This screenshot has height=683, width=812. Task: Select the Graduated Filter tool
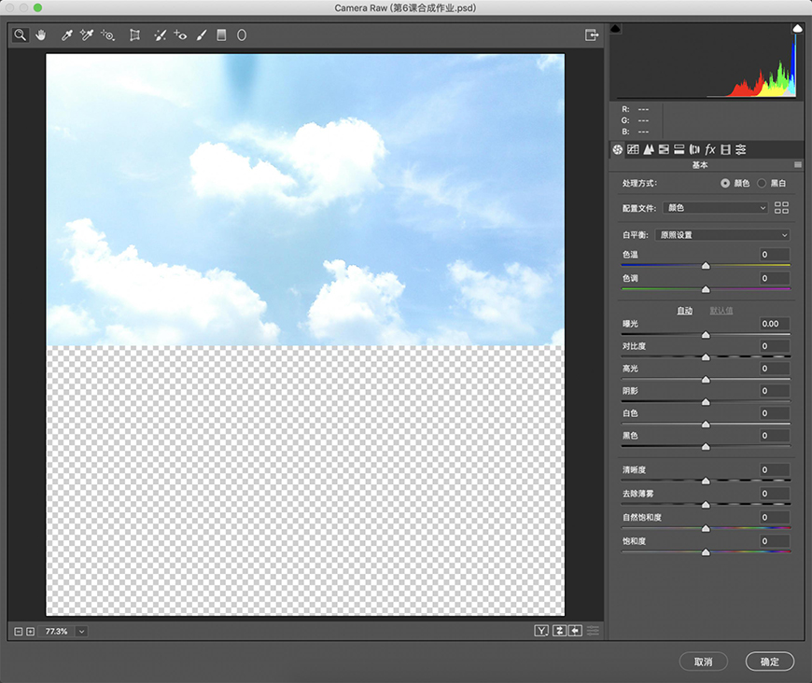[221, 35]
